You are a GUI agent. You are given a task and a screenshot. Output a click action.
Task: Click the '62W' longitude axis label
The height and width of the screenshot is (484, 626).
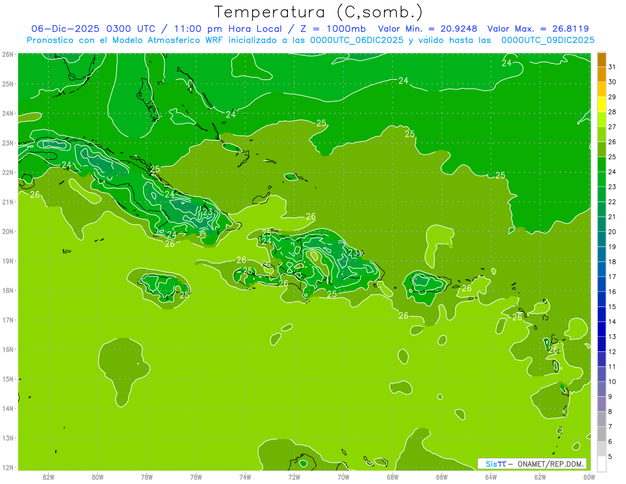click(x=540, y=477)
